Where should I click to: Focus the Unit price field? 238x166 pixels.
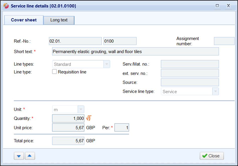pos(68,128)
